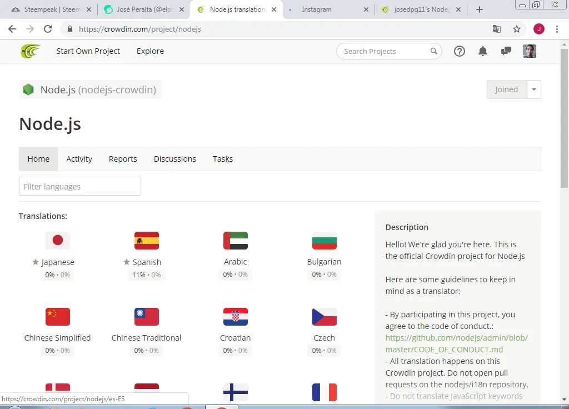The width and height of the screenshot is (569, 409).
Task: Select the Chinese Traditional flag icon
Action: 147,316
